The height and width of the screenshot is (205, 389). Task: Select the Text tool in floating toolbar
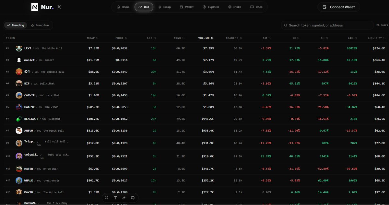tap(115, 198)
